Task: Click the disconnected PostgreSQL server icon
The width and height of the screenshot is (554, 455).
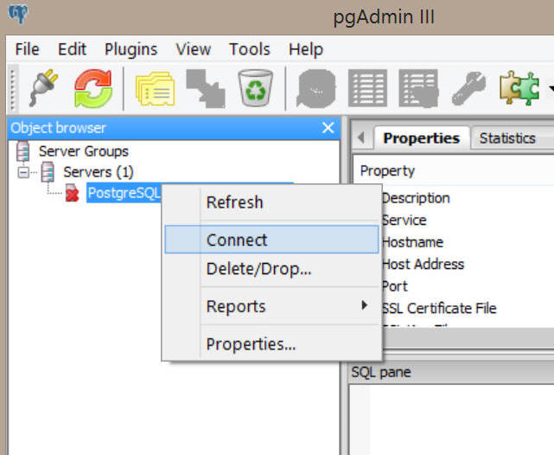Action: tap(72, 193)
